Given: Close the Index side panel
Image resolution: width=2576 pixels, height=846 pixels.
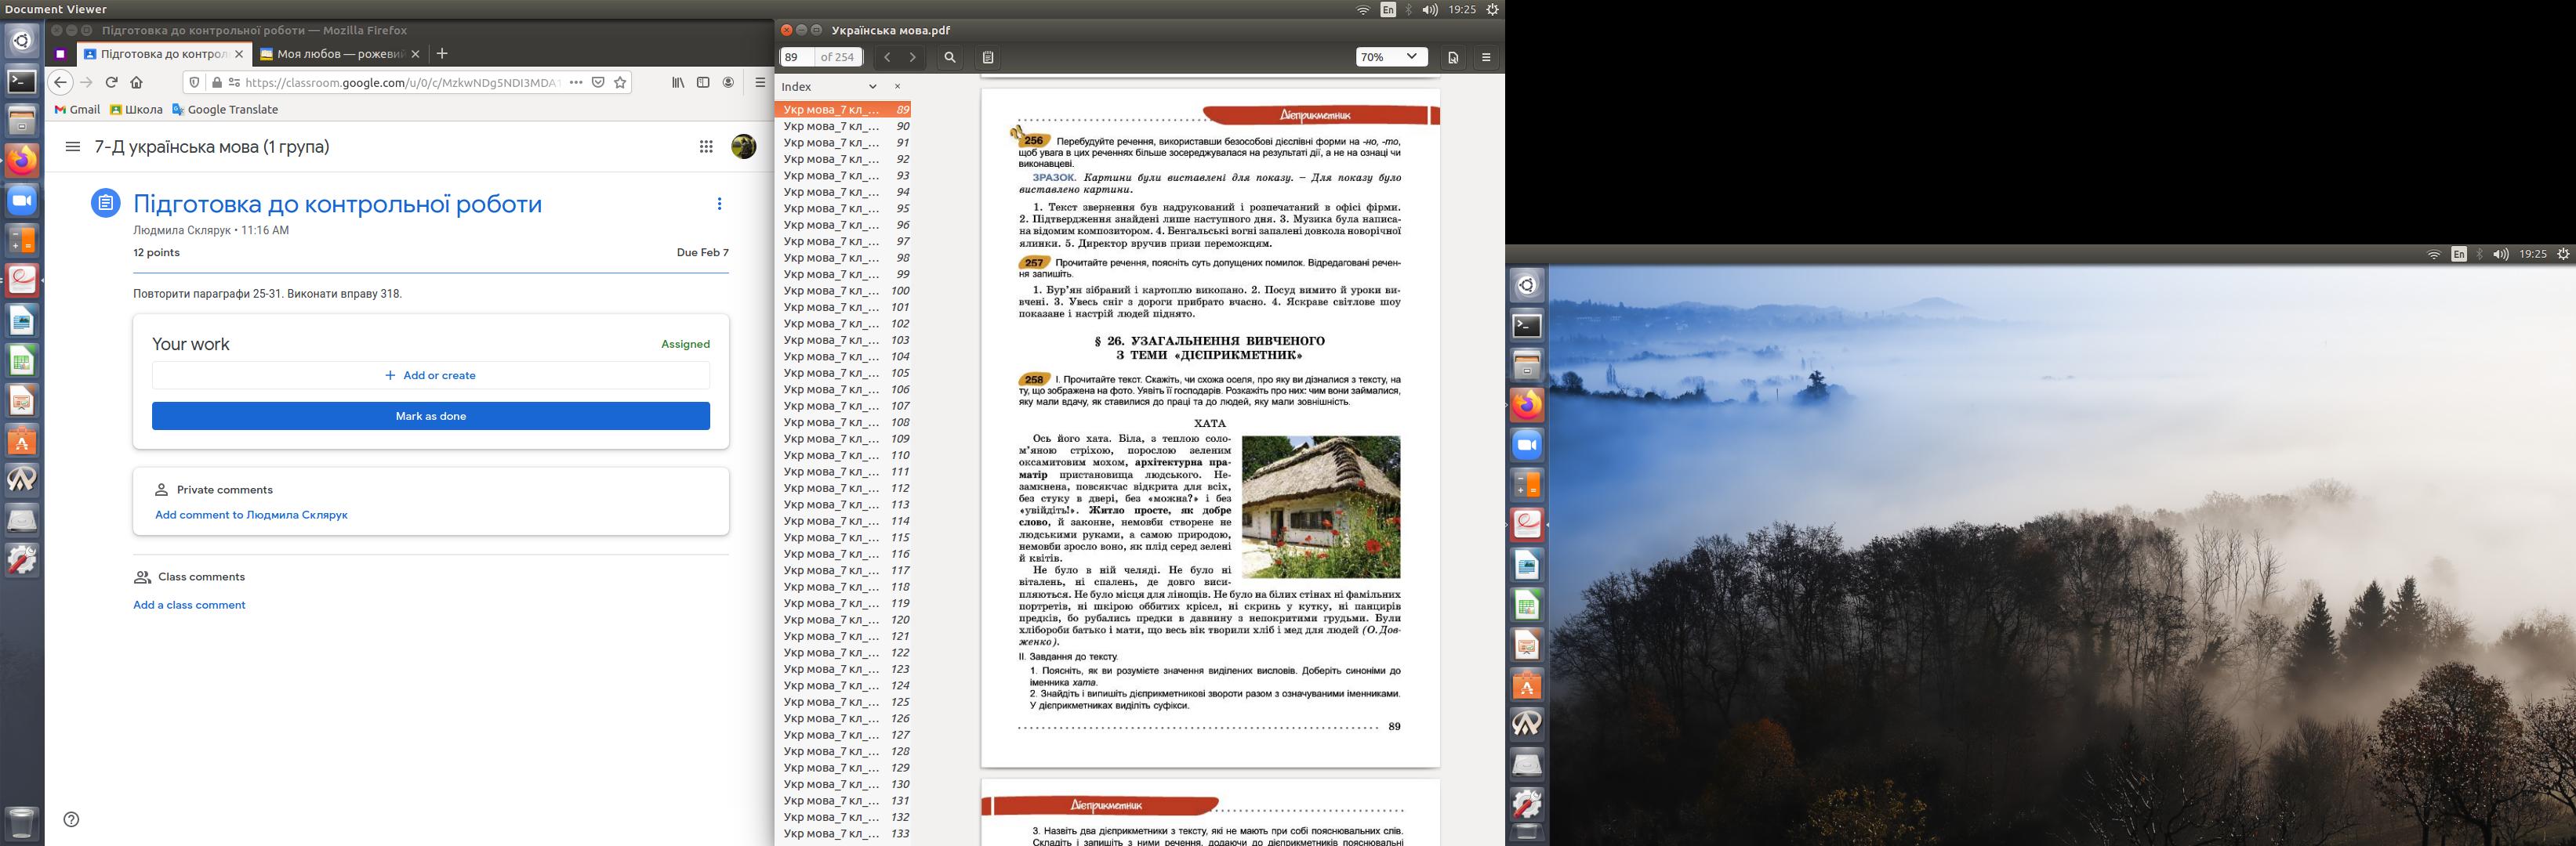Looking at the screenshot, I should point(897,86).
